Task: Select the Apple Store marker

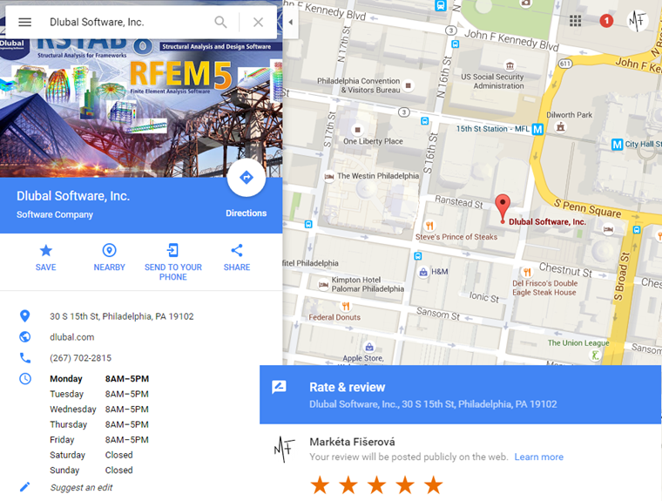Action: click(x=369, y=348)
